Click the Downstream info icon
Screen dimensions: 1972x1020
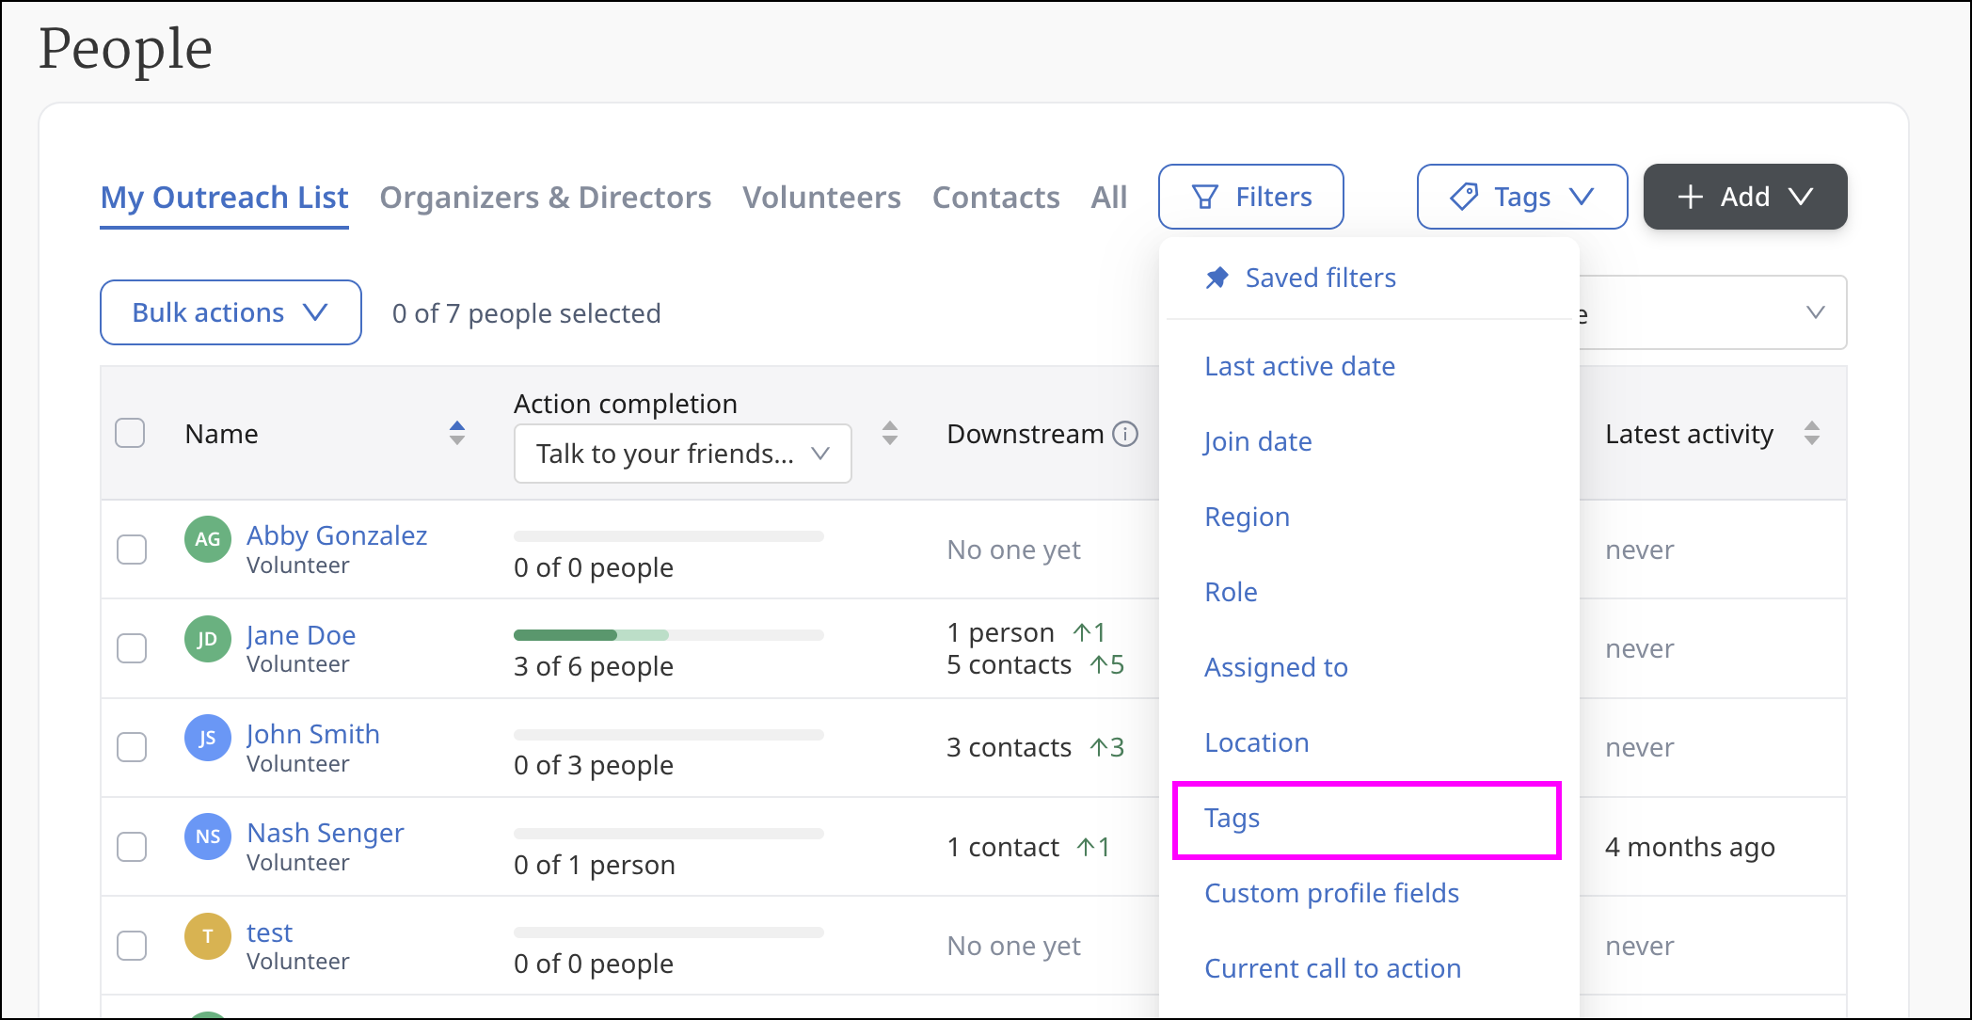click(x=1125, y=434)
